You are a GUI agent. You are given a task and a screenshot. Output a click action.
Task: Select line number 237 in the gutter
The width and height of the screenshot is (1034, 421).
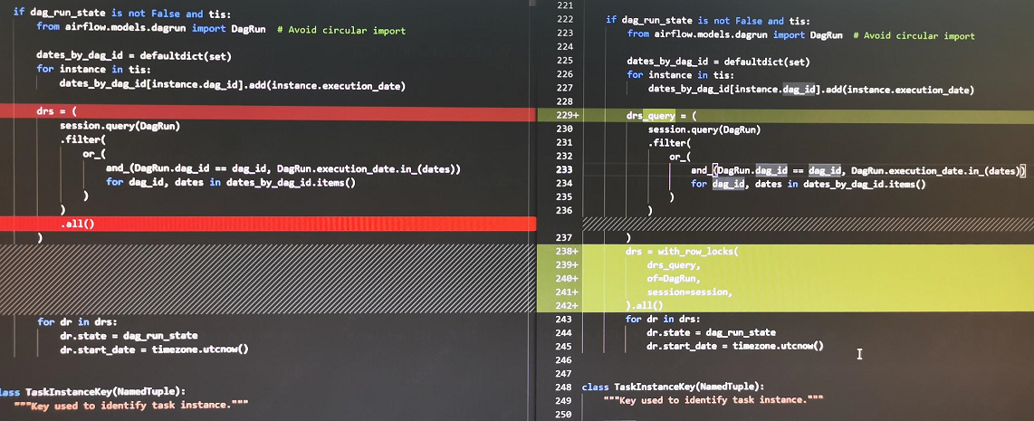[x=565, y=237]
